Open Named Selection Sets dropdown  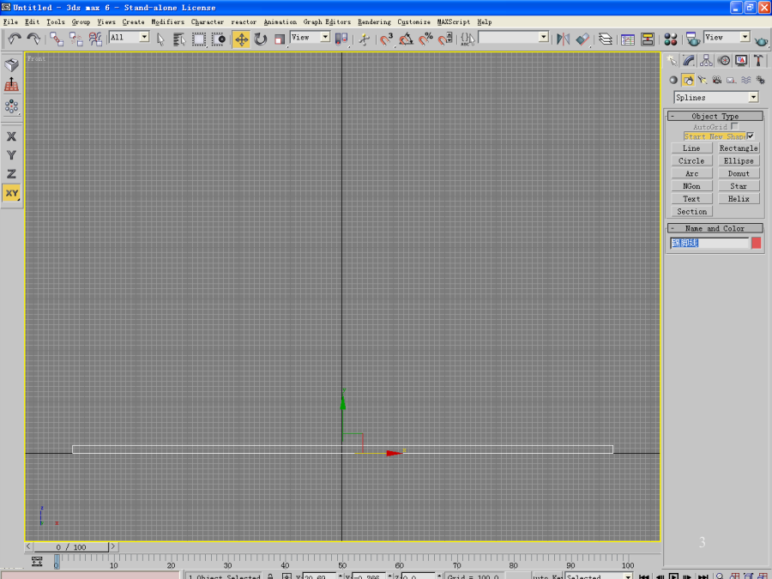coord(514,37)
